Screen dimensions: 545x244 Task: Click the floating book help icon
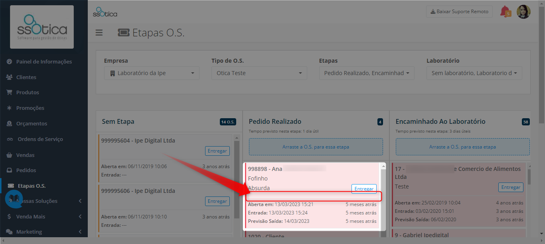coord(14,198)
